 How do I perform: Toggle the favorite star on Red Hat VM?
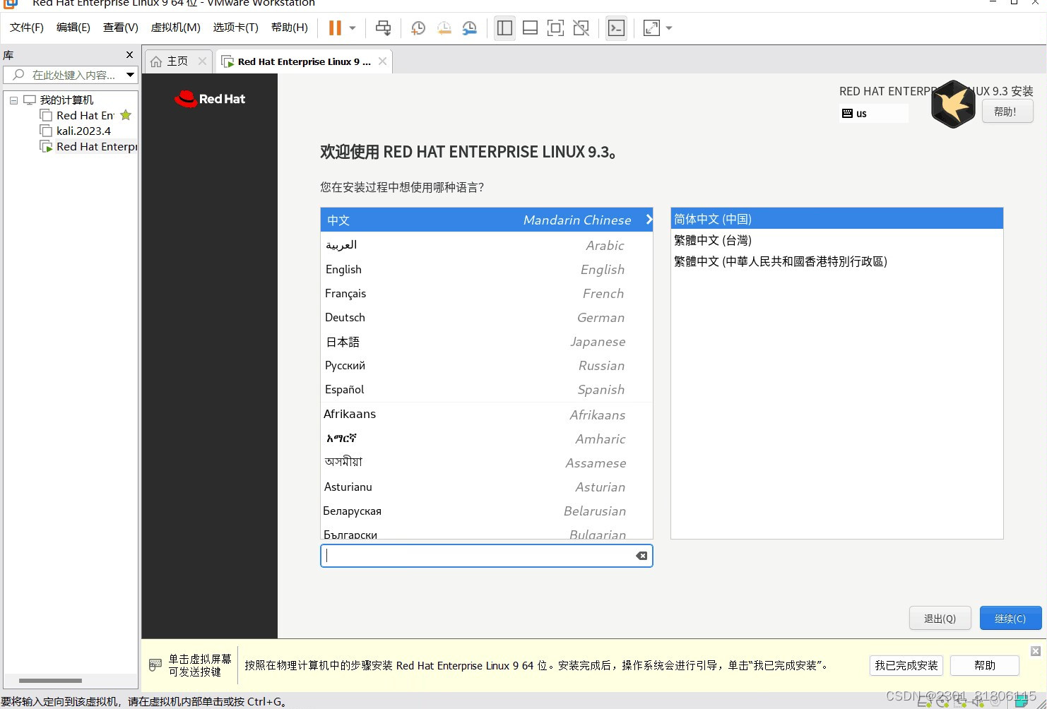tap(126, 115)
